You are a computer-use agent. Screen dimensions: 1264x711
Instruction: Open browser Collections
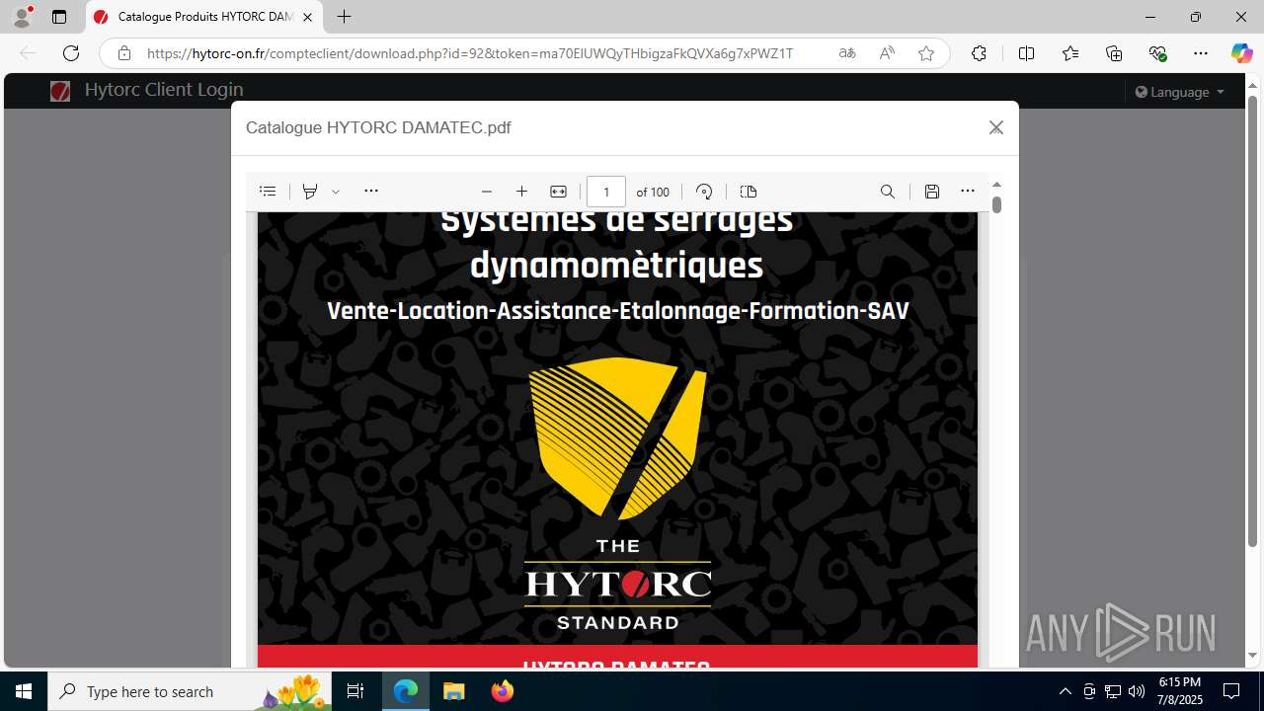(1114, 53)
